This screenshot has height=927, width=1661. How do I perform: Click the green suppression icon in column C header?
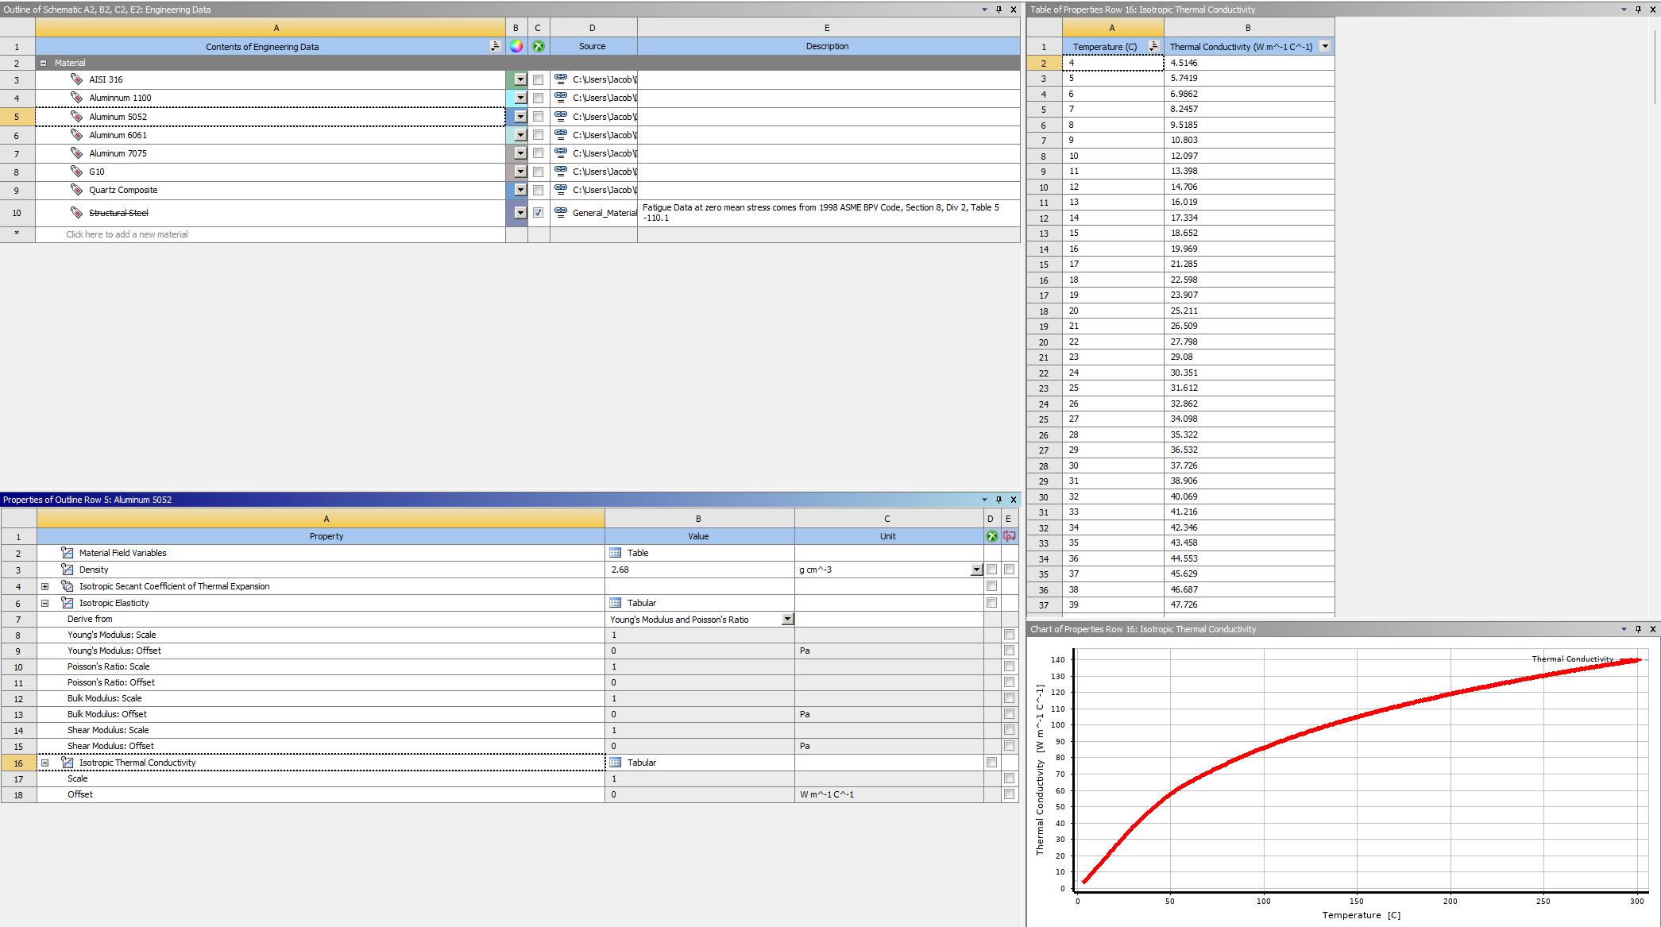coord(539,46)
